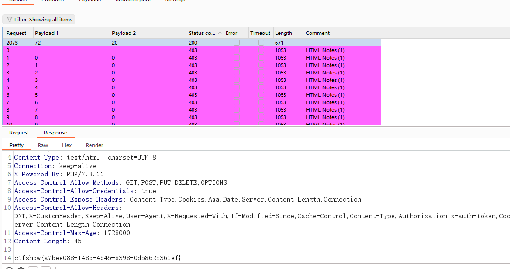Select result row for request 0
This screenshot has height=269, width=510.
coord(192,50)
